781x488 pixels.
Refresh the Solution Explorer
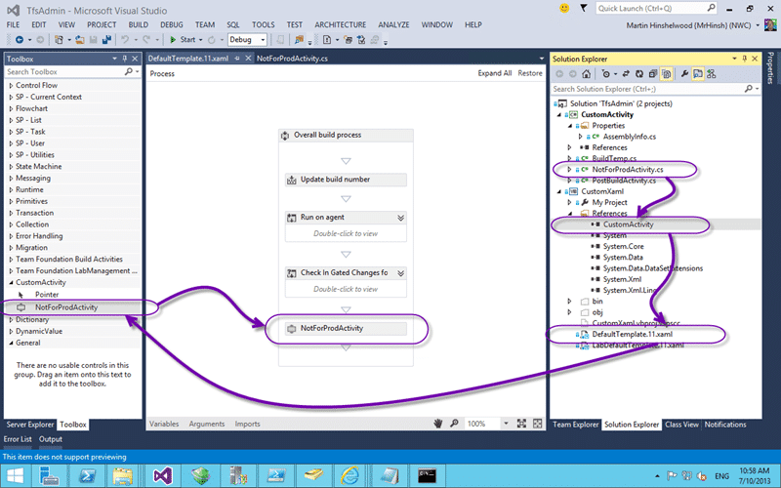(x=639, y=74)
